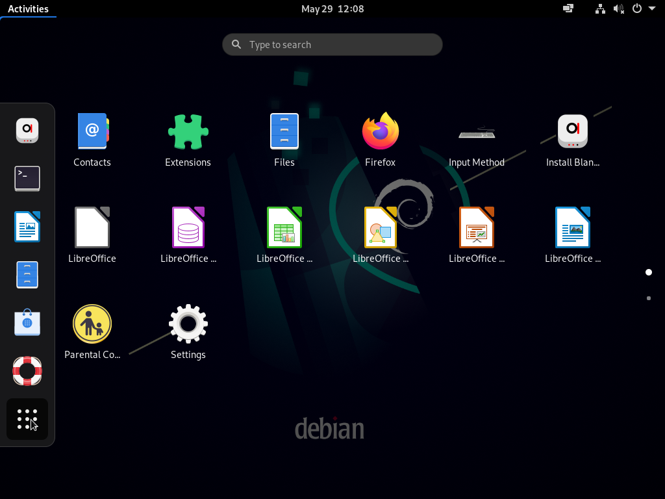
Task: Launch the Extensions app
Action: point(188,140)
